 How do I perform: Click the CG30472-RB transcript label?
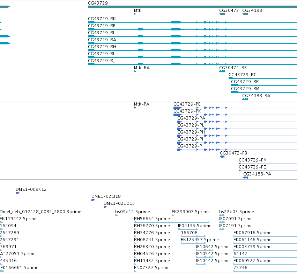point(233,68)
